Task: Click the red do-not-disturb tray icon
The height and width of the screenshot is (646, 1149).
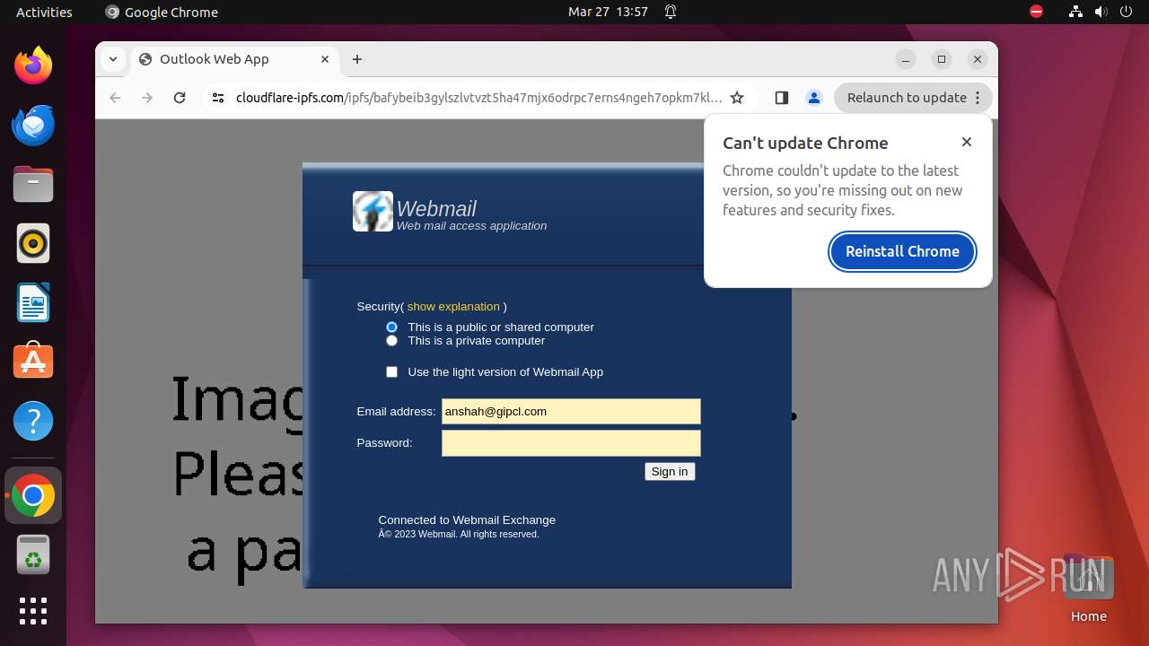Action: tap(1036, 12)
